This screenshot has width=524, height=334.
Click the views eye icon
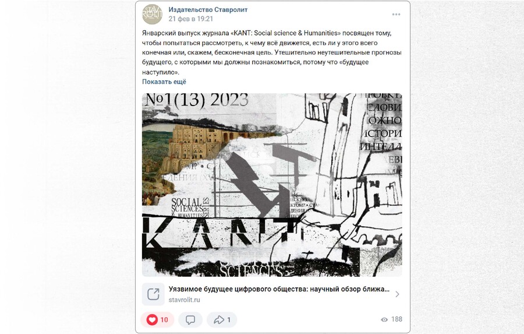point(384,319)
